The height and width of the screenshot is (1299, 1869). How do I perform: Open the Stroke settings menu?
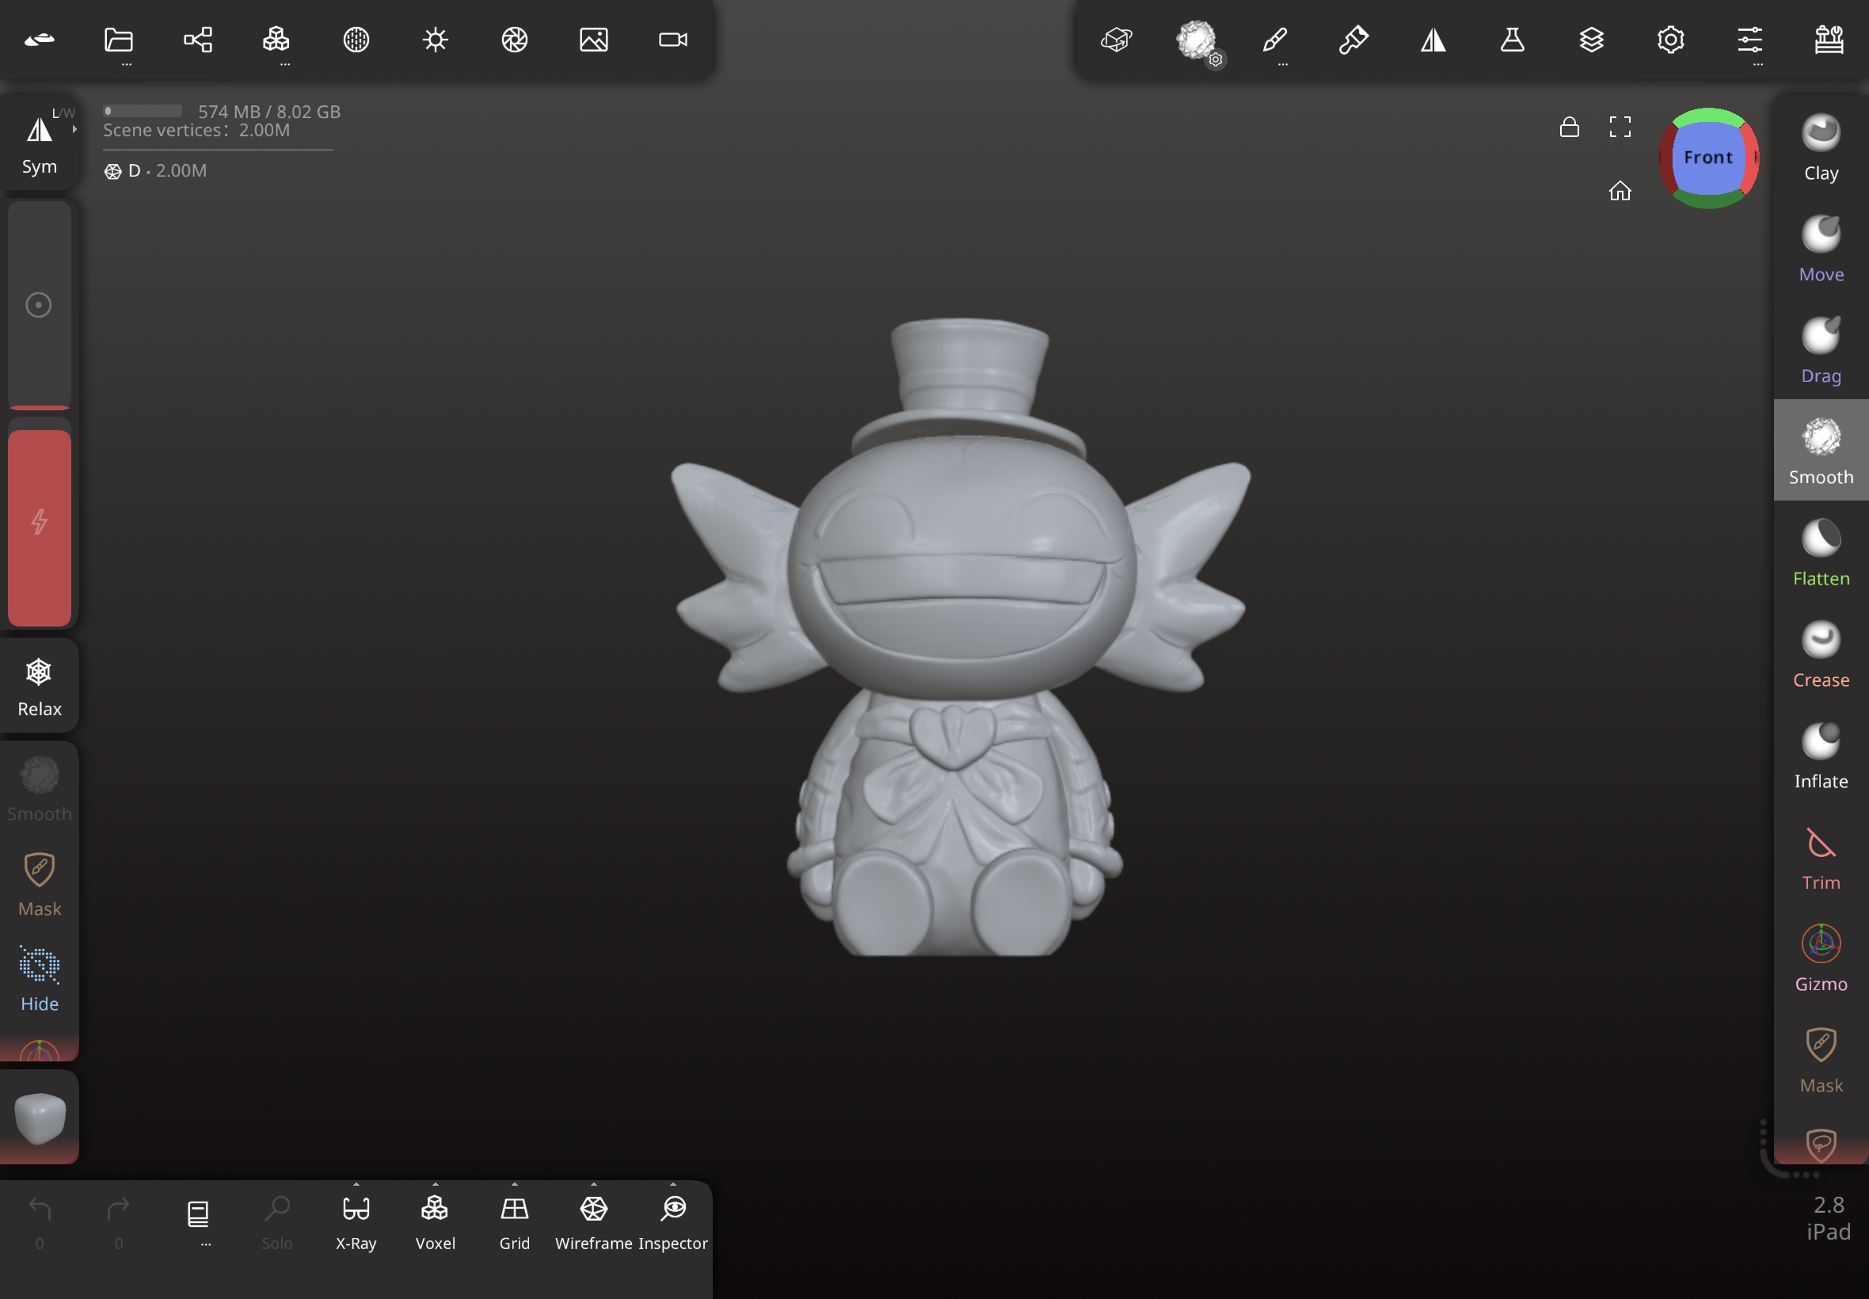point(1275,40)
